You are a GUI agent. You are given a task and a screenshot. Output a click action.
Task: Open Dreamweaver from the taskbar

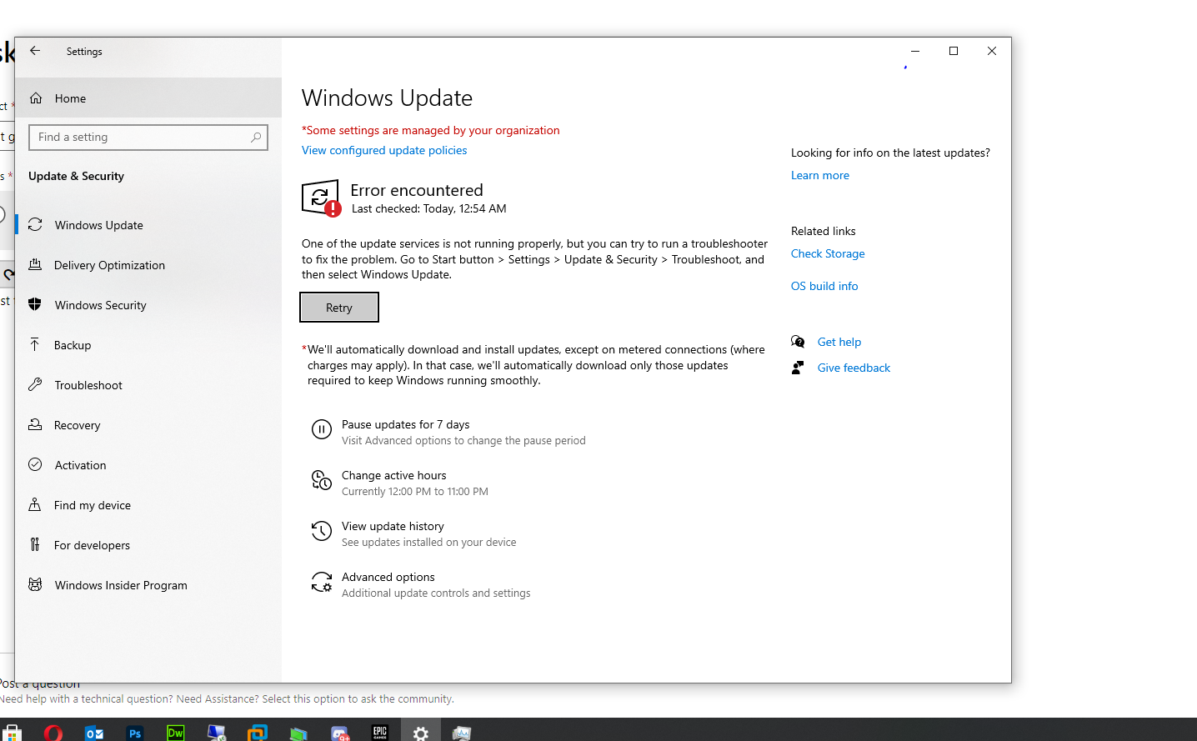point(176,733)
